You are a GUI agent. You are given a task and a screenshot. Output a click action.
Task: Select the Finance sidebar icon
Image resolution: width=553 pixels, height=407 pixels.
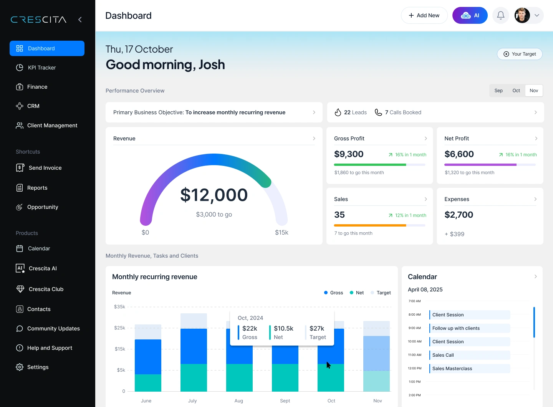coord(20,87)
